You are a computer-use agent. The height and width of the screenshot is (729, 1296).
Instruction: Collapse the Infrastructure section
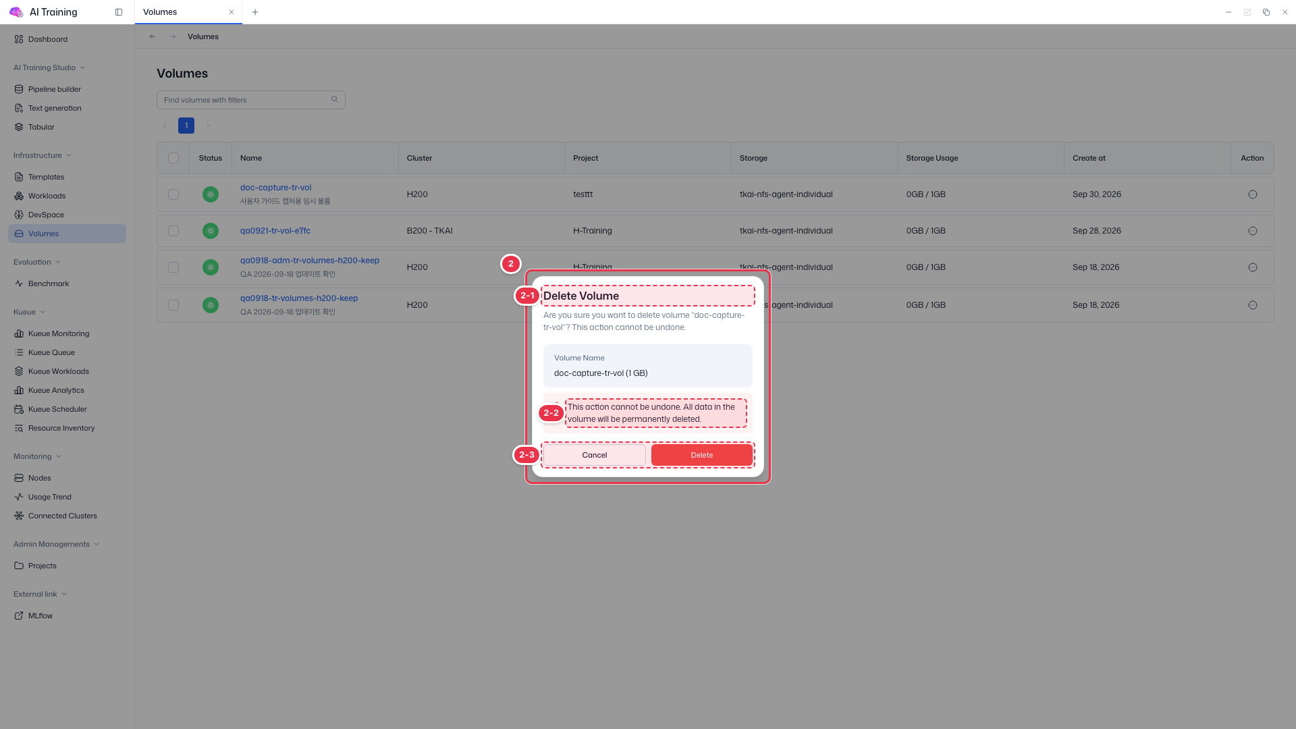click(43, 155)
